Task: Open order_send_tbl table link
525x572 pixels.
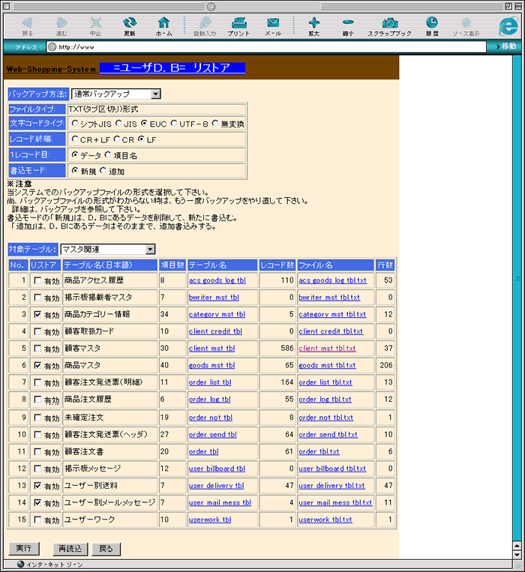Action: tap(213, 435)
